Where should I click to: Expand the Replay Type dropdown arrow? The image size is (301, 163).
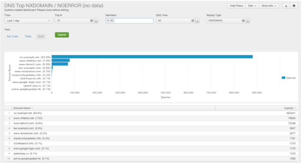tap(248, 20)
